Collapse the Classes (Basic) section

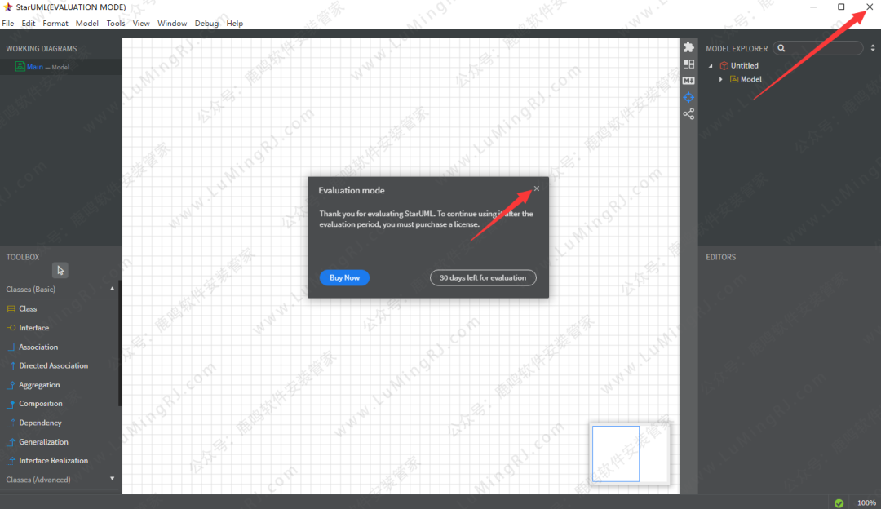pyautogui.click(x=113, y=290)
